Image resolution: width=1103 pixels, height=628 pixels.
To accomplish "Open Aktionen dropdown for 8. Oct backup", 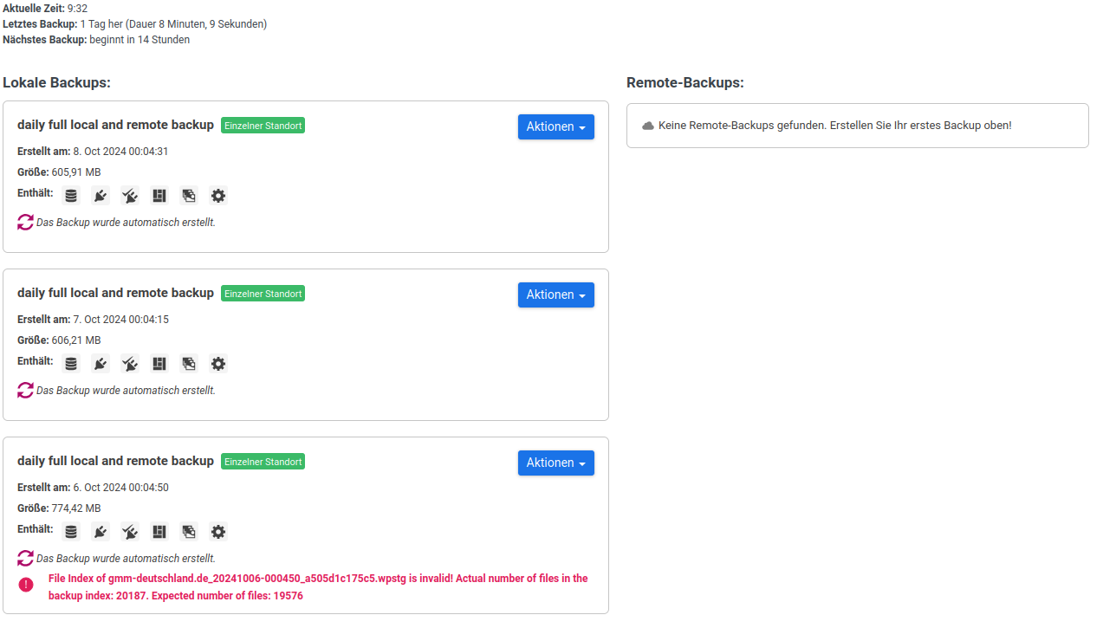I will point(555,126).
